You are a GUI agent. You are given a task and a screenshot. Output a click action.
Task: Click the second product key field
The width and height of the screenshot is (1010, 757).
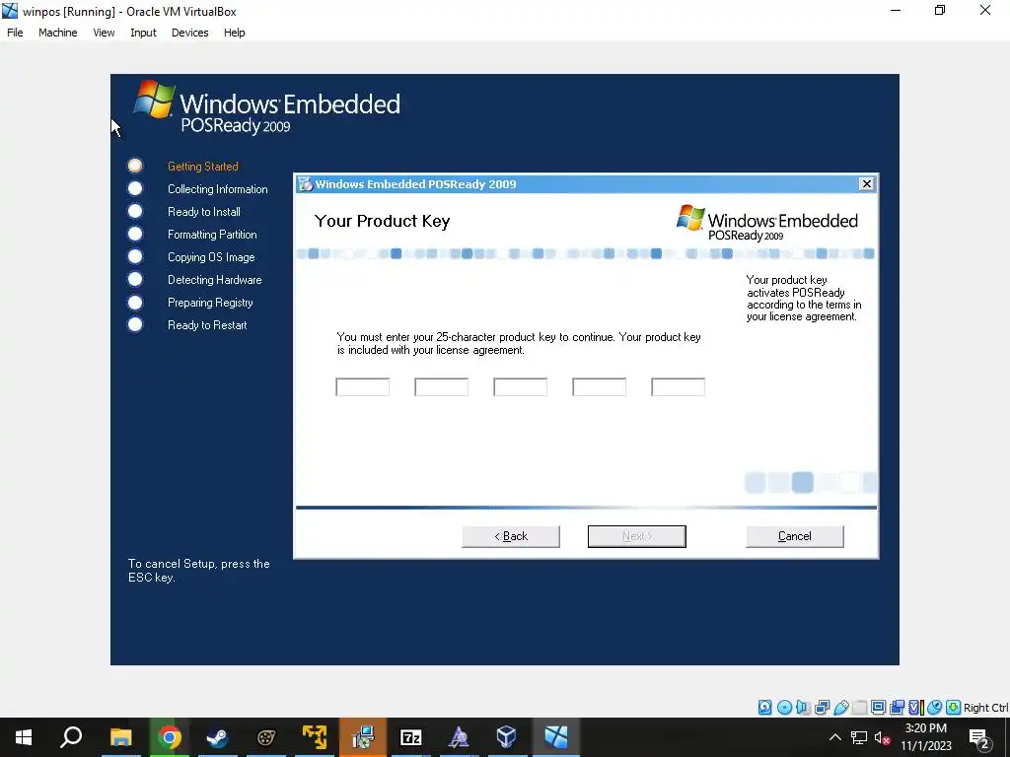click(x=441, y=386)
